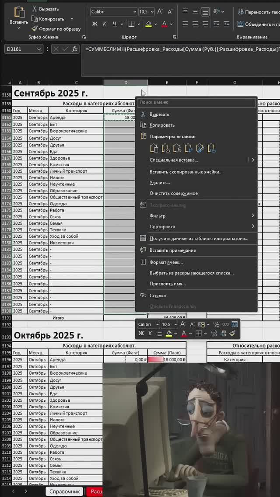The image size is (280, 497).
Task: Click the percent style in mini toolbar
Action: coord(216,324)
